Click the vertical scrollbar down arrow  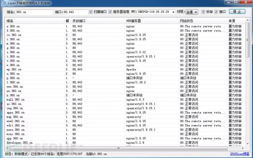pos(247,143)
